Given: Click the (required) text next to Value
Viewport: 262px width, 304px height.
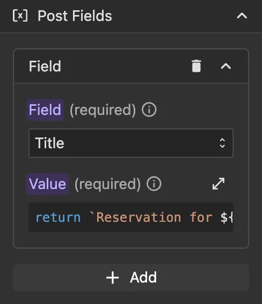Looking at the screenshot, I should 107,184.
